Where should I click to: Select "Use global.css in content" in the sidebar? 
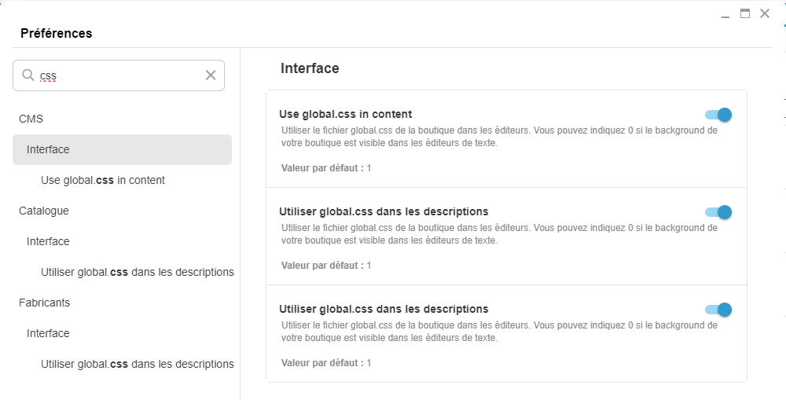[103, 180]
